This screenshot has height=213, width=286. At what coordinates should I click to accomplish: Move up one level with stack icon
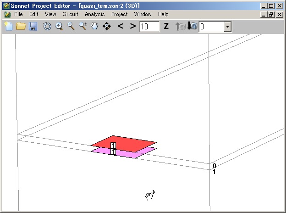coord(181,26)
